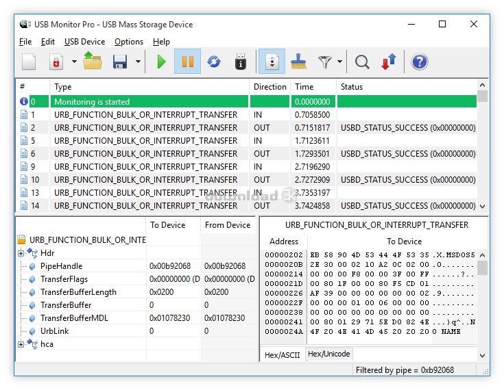Click the Status column header
504x390 pixels.
(x=407, y=87)
